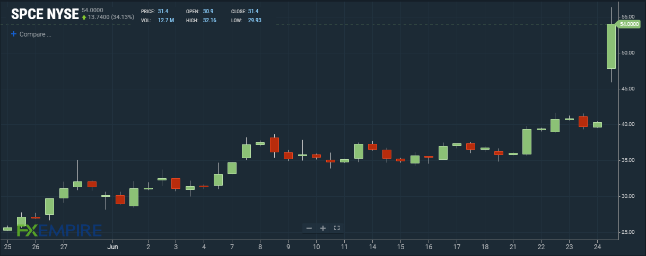The width and height of the screenshot is (646, 256).
Task: Click the green 54.0000 price label
Action: point(628,24)
